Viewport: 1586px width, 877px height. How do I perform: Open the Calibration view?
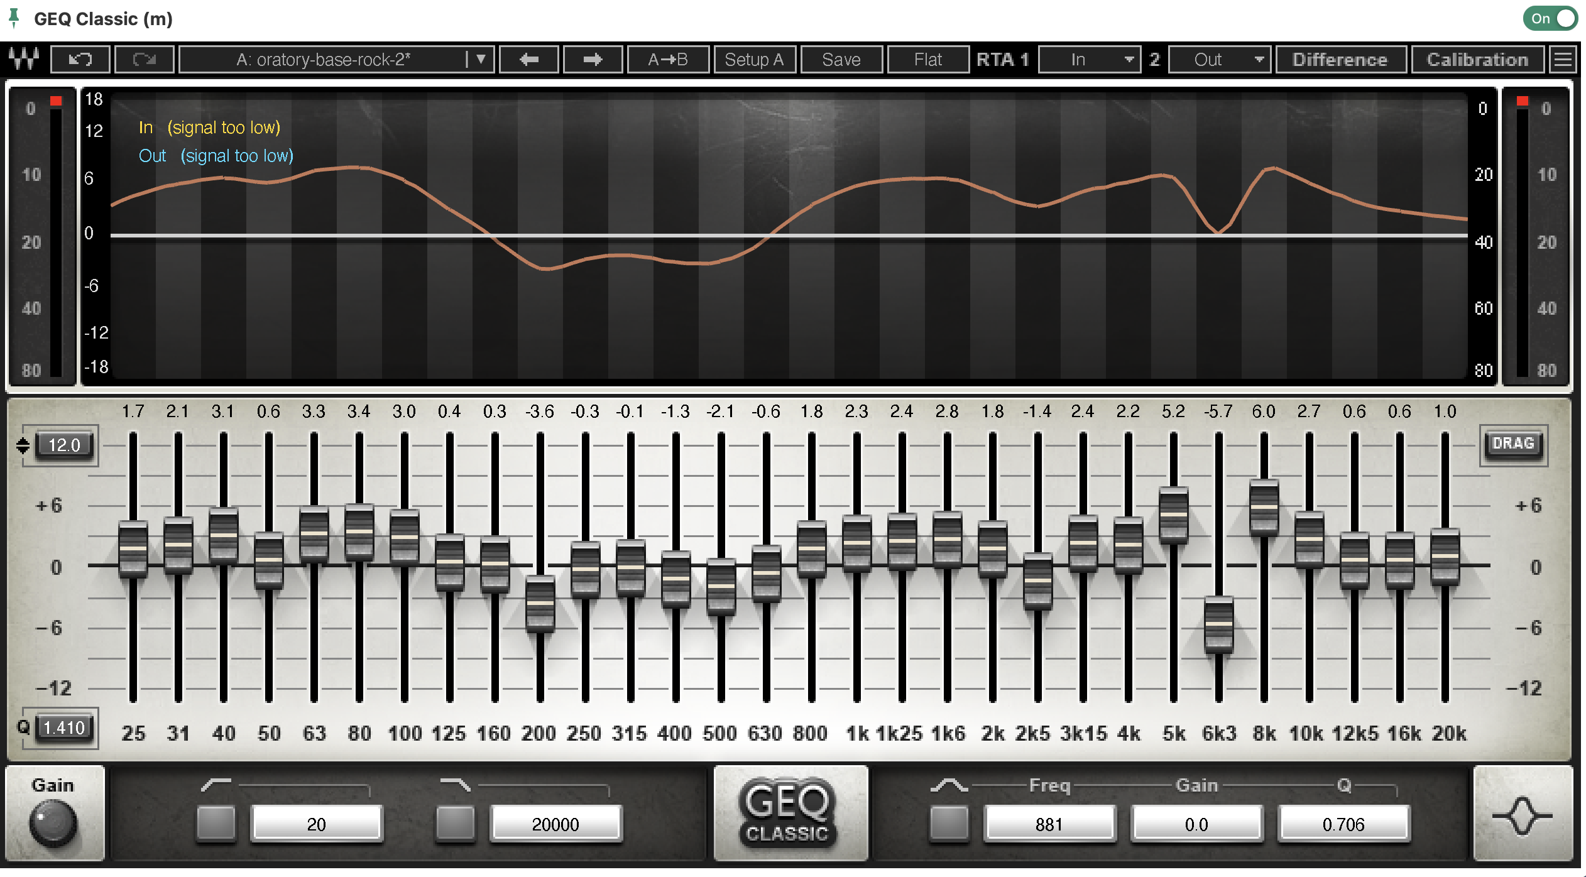pyautogui.click(x=1478, y=59)
